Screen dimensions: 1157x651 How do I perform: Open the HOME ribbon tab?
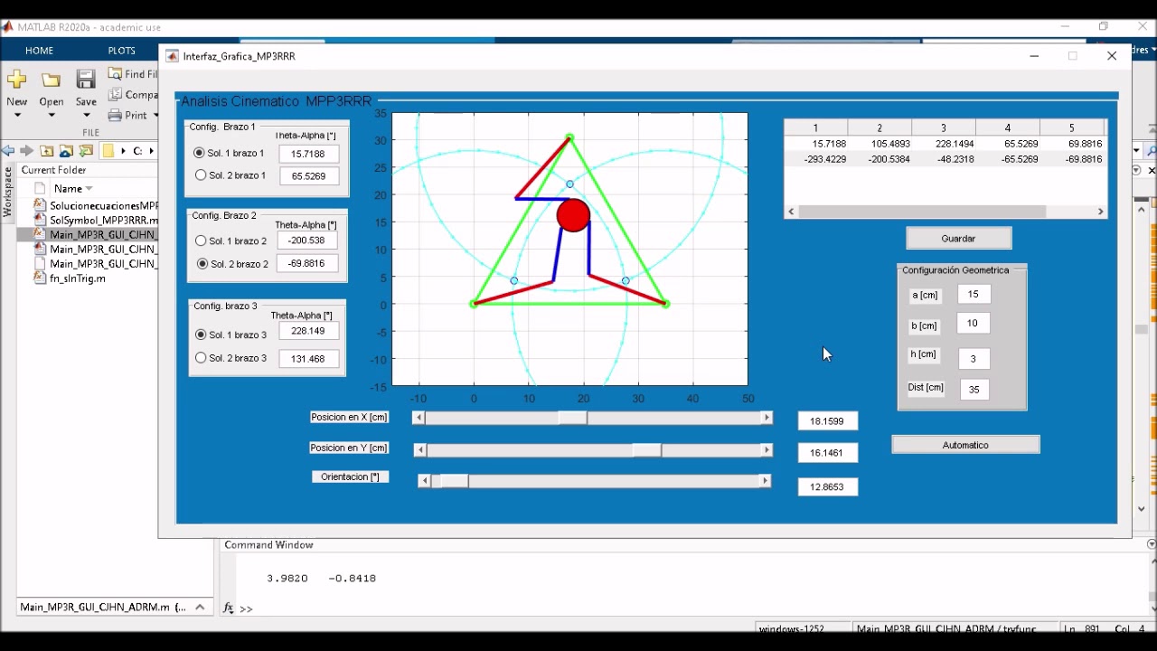[x=39, y=51]
